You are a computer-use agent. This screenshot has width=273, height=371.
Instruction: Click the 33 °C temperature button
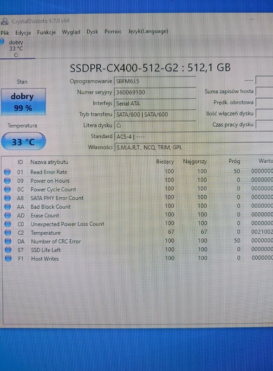coord(23,142)
